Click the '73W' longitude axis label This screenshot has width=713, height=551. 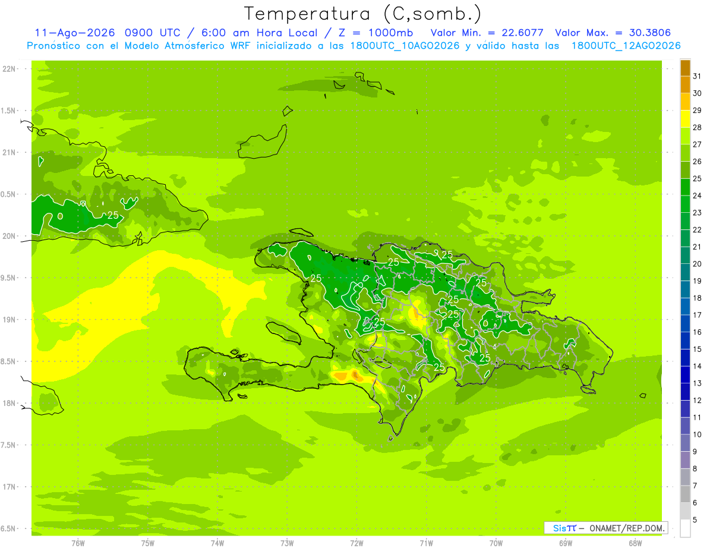[x=287, y=543]
